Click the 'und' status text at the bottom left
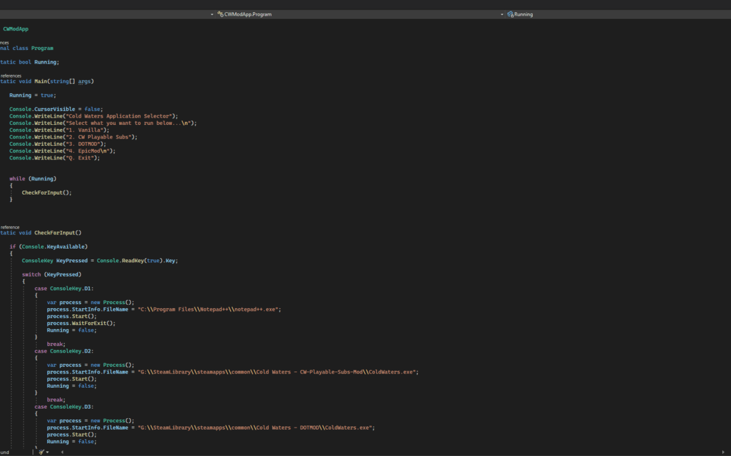Screen dimensions: 731x456 [x=5, y=452]
